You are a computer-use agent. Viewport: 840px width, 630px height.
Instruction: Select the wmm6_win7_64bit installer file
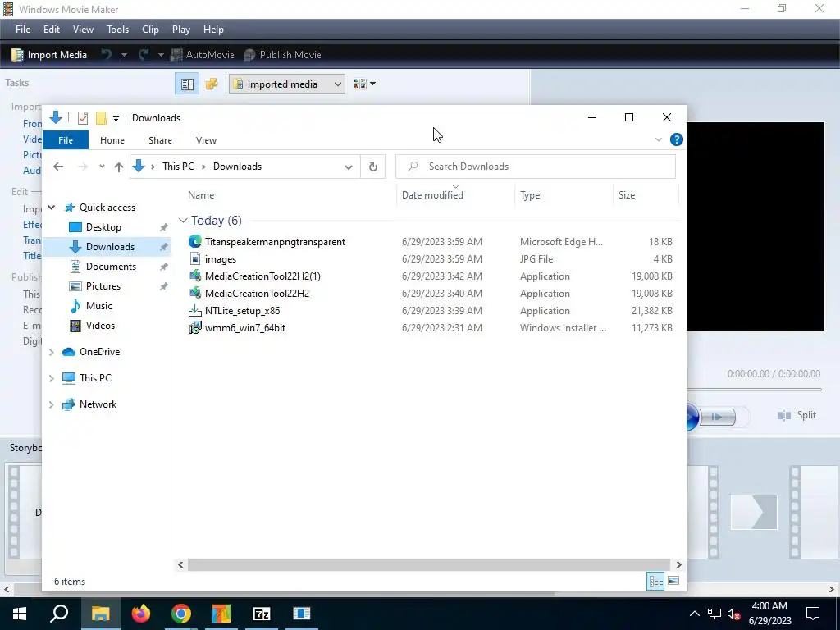(x=244, y=328)
